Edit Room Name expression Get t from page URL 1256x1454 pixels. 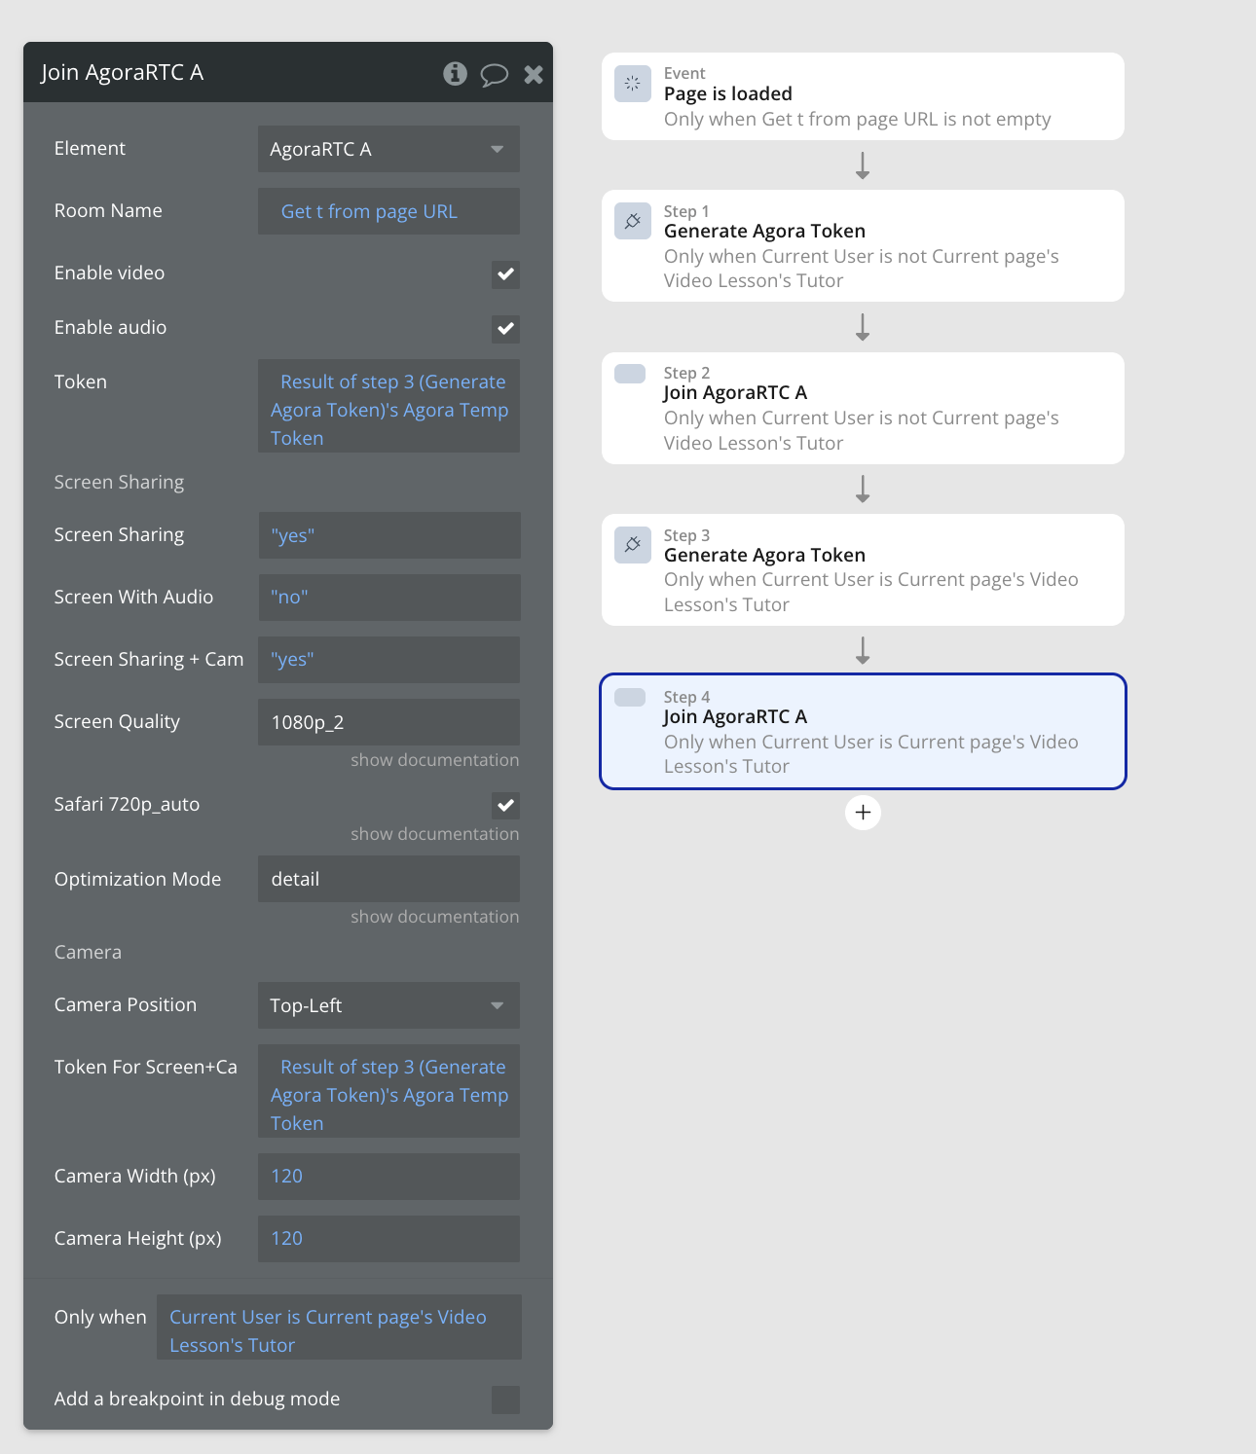pyautogui.click(x=388, y=211)
